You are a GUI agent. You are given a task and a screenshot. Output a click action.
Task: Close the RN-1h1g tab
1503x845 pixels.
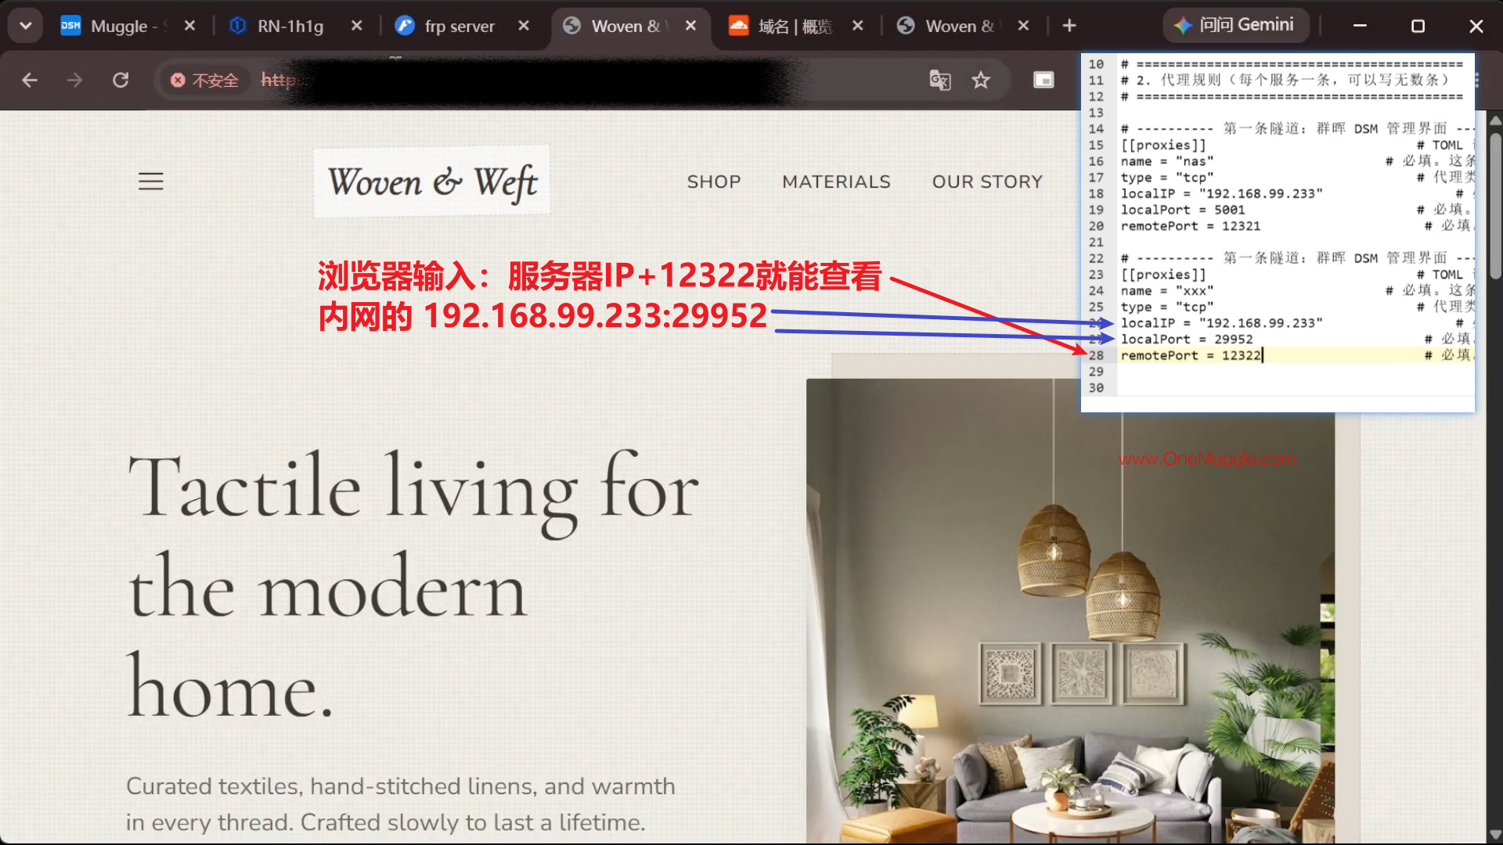[x=357, y=26]
